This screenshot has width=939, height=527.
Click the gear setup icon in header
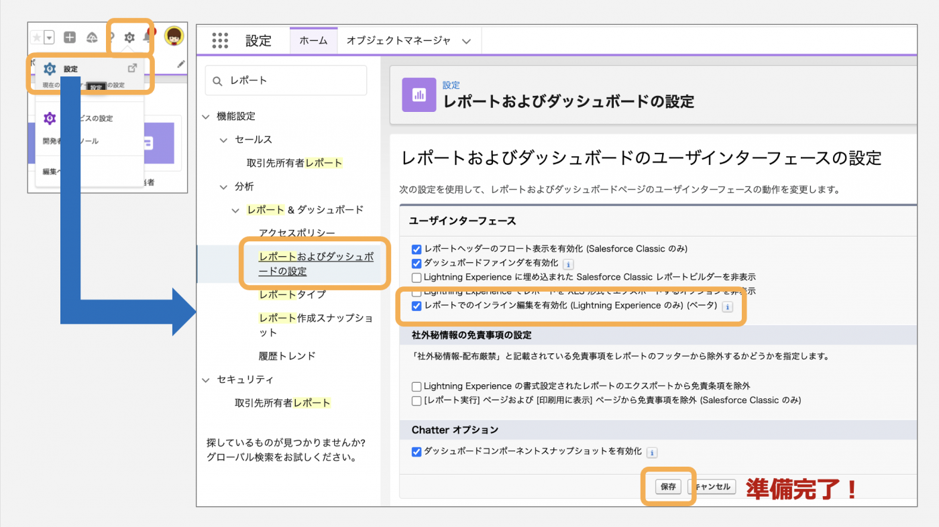click(129, 38)
